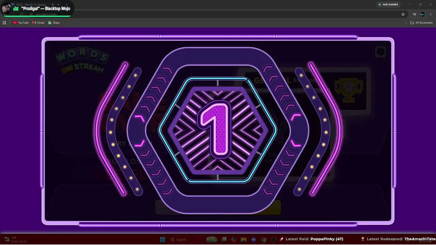This screenshot has width=436, height=245.
Task: Open Discord from the taskbar
Action: click(253, 240)
